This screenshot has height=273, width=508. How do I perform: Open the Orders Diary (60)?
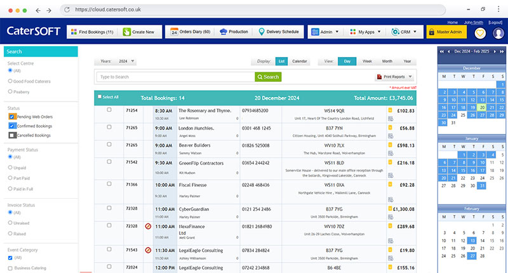coord(190,32)
